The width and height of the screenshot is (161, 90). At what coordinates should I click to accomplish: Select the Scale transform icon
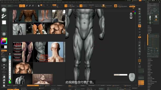[30, 6]
